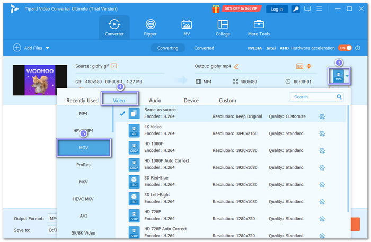Image resolution: width=371 pixels, height=242 pixels.
Task: Choose the Same as source preset
Action: tap(230, 113)
